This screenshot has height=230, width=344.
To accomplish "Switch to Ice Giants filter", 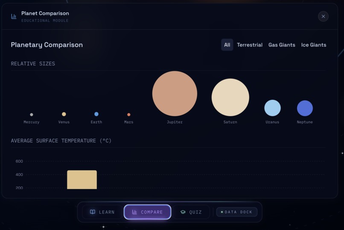I will 314,45.
